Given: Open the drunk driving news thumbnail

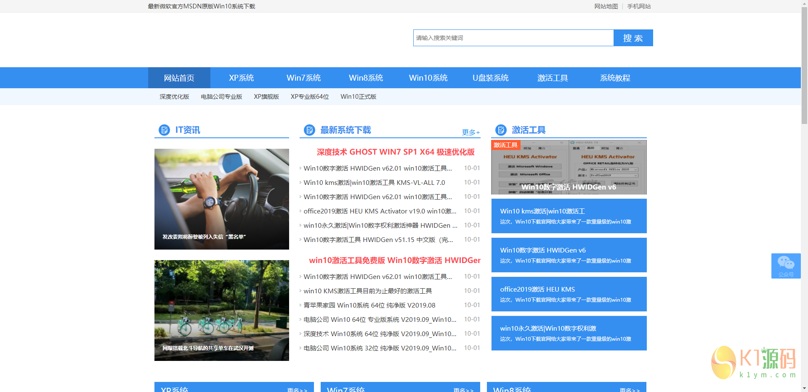Looking at the screenshot, I should tap(221, 199).
